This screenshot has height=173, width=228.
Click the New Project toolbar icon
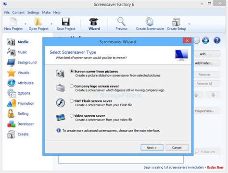pyautogui.click(x=13, y=22)
